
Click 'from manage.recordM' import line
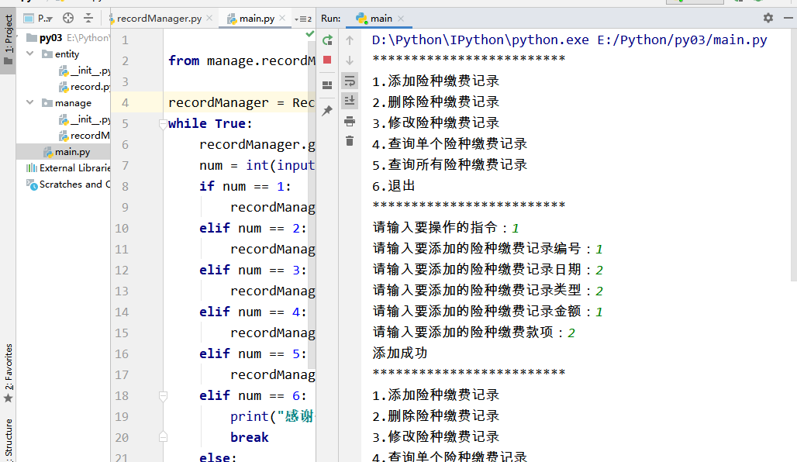click(x=241, y=61)
